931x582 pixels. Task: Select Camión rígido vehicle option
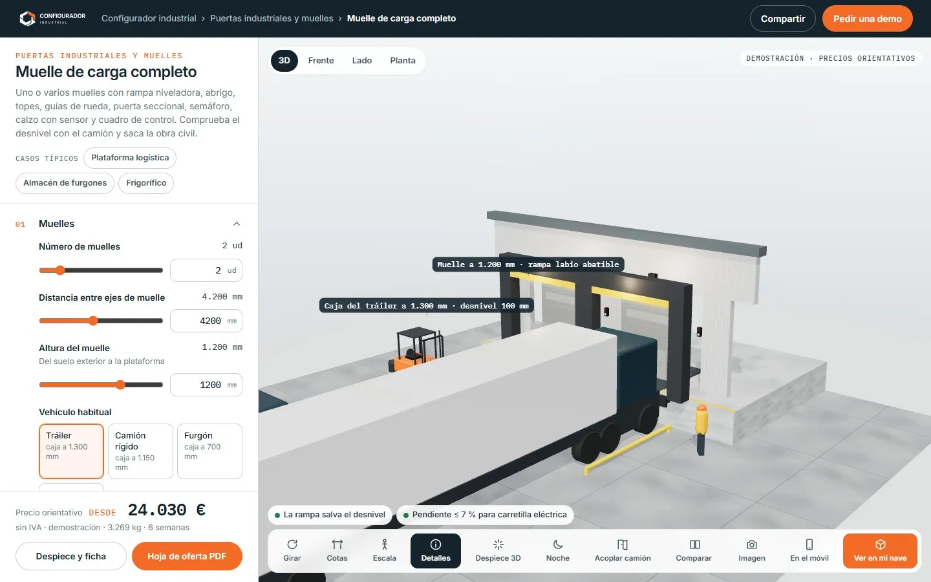[140, 451]
